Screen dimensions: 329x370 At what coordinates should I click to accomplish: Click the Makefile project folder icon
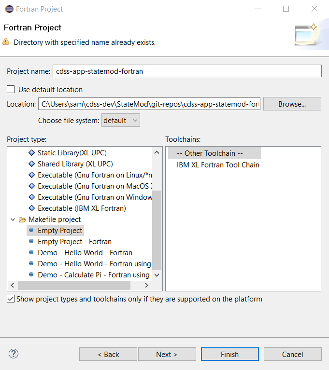(22, 219)
